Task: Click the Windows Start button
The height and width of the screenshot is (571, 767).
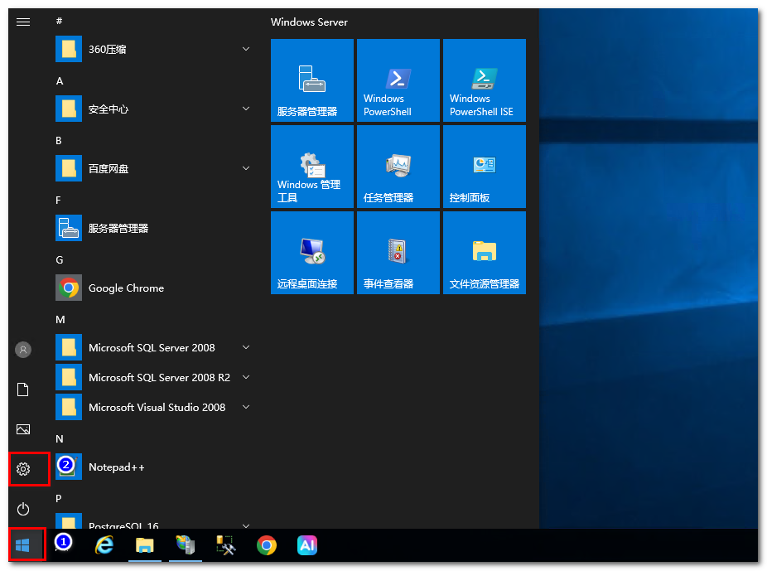Action: pyautogui.click(x=23, y=545)
